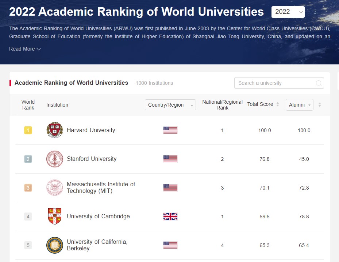Open the Harvard University link
Image resolution: width=339 pixels, height=262 pixels.
tap(91, 130)
